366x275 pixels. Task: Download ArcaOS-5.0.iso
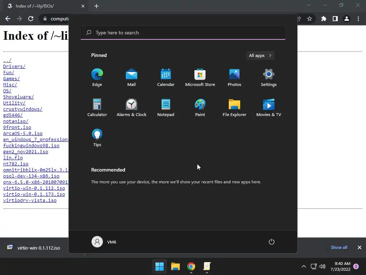tap(23, 133)
